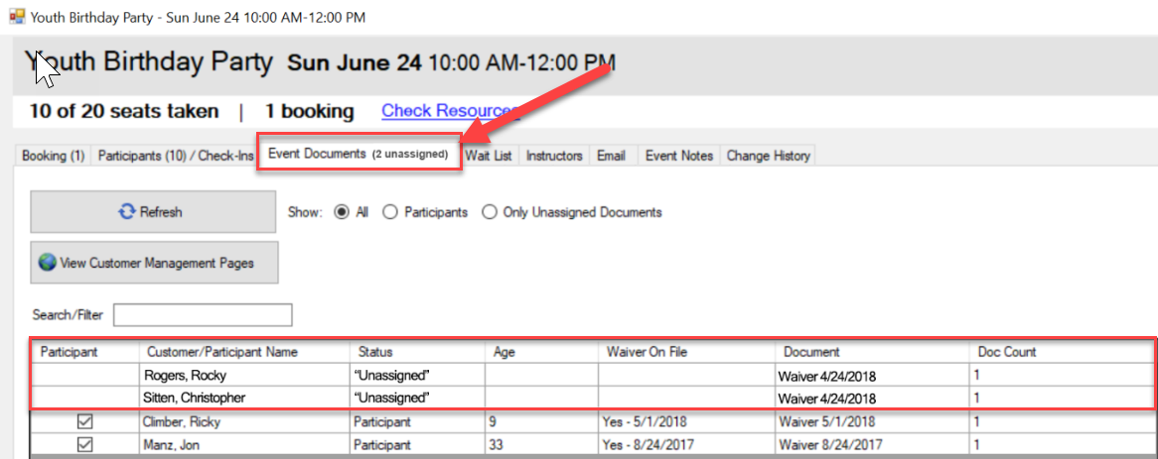Click the Status column header
The image size is (1158, 459).
(x=417, y=351)
